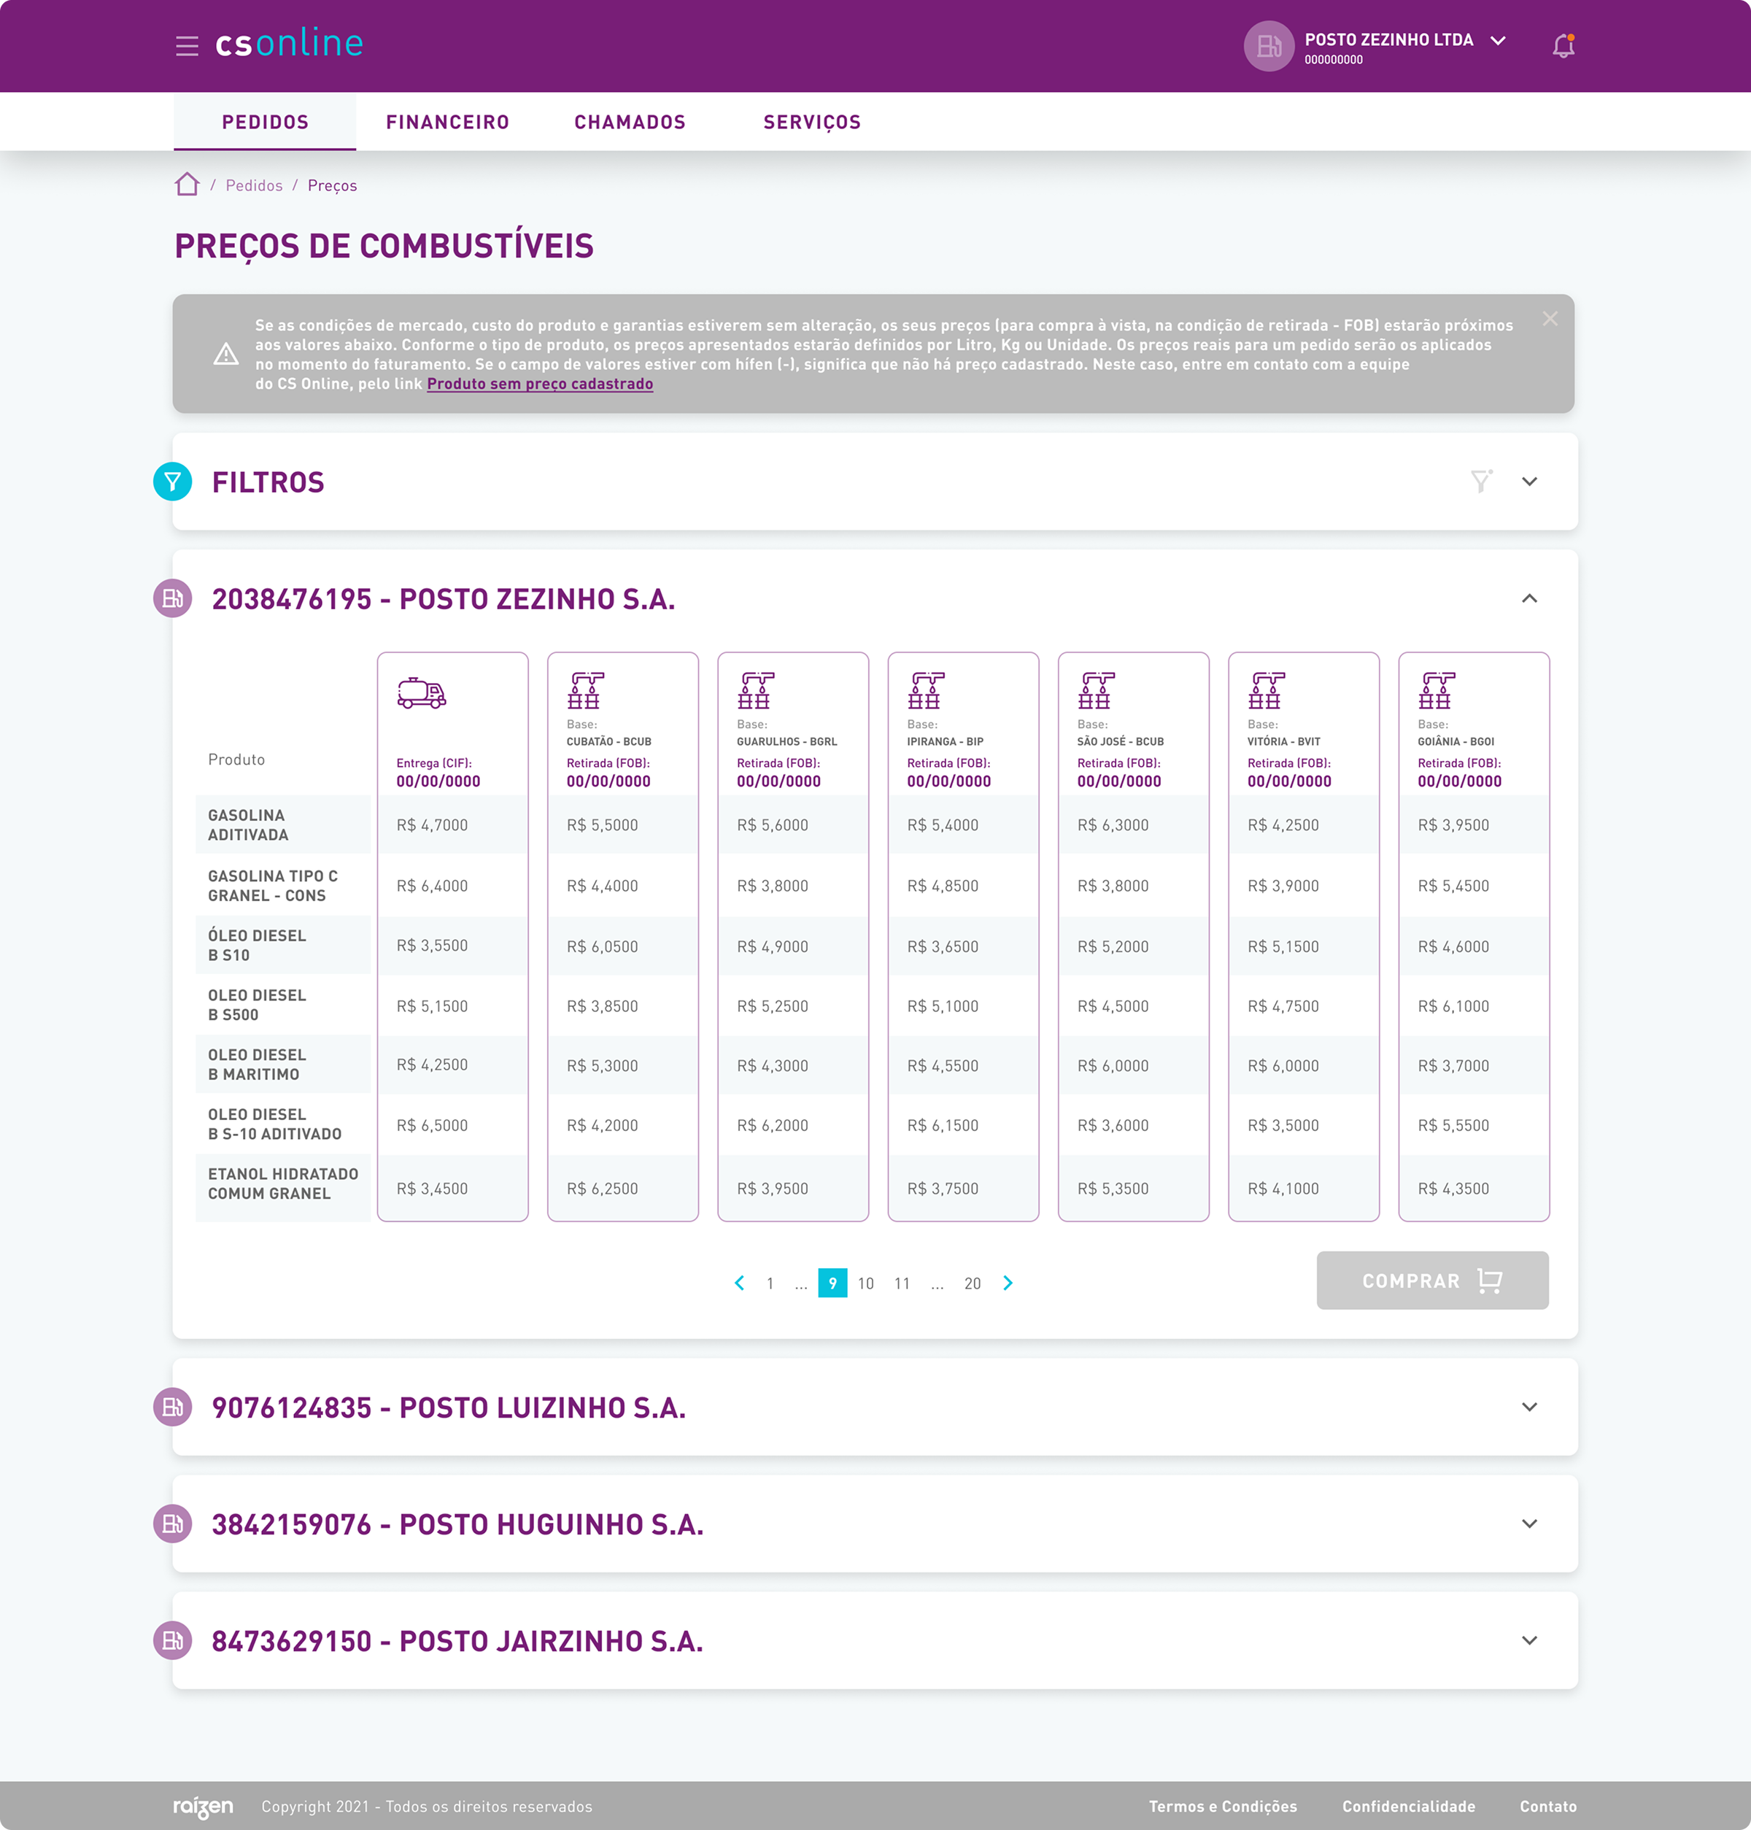
Task: Expand the Posto Luizinho S.A. section
Action: 1529,1406
